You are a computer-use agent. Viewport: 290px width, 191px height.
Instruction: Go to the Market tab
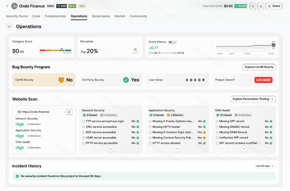click(120, 16)
